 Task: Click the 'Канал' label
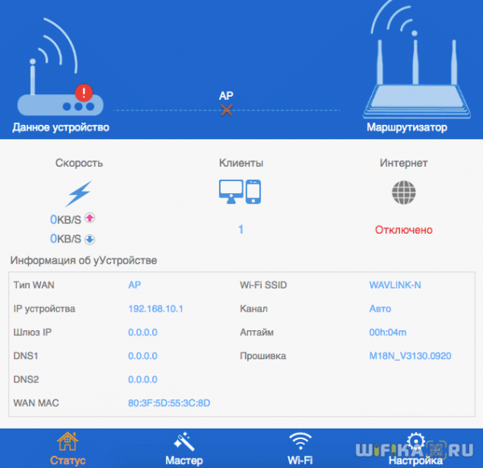(x=254, y=309)
